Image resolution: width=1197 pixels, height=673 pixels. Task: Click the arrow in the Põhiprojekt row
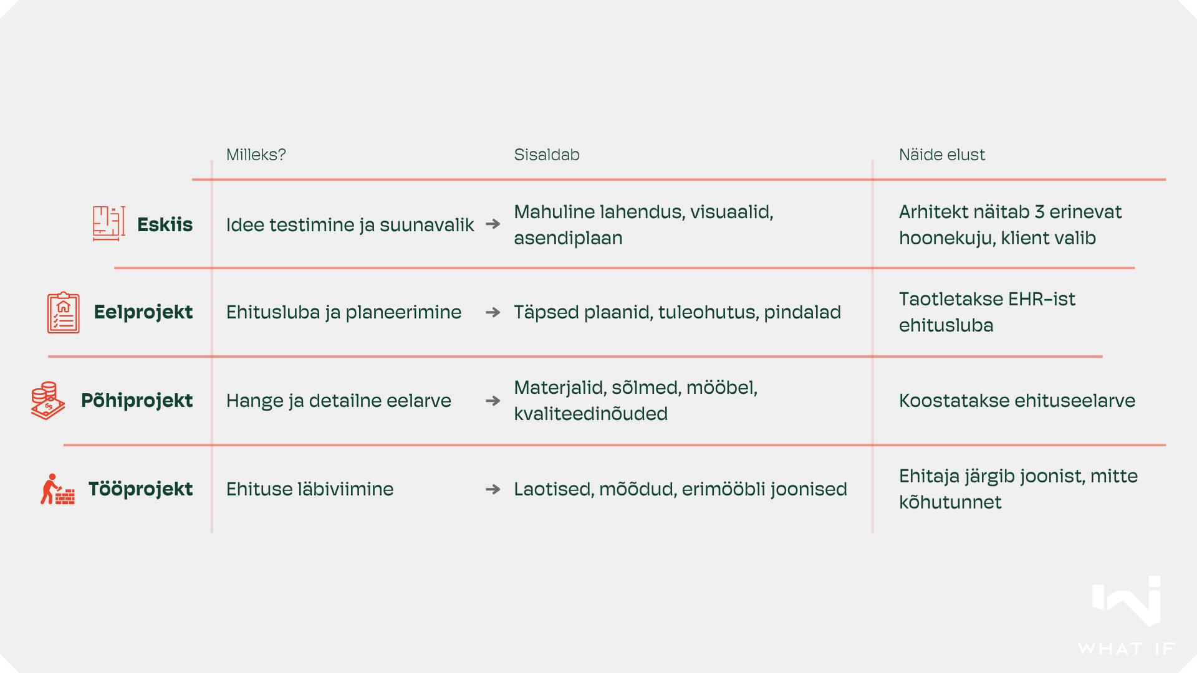[x=493, y=401]
